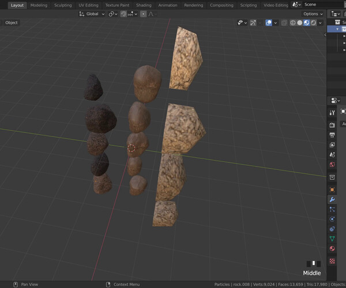Open the Material properties tab
The image size is (346, 288).
pyautogui.click(x=332, y=249)
